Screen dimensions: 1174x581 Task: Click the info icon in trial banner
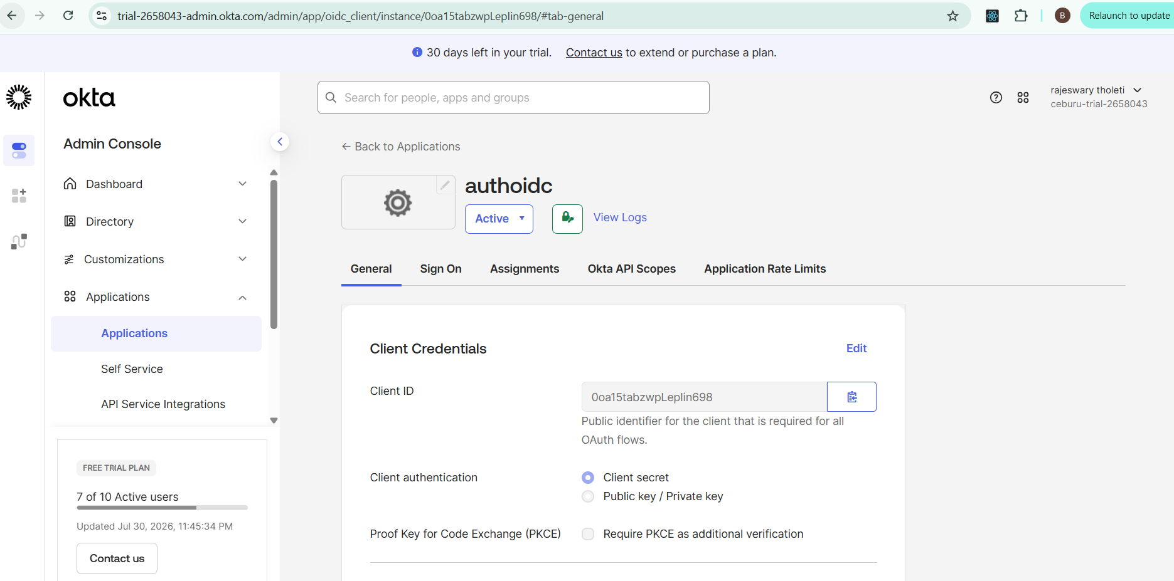pyautogui.click(x=417, y=53)
